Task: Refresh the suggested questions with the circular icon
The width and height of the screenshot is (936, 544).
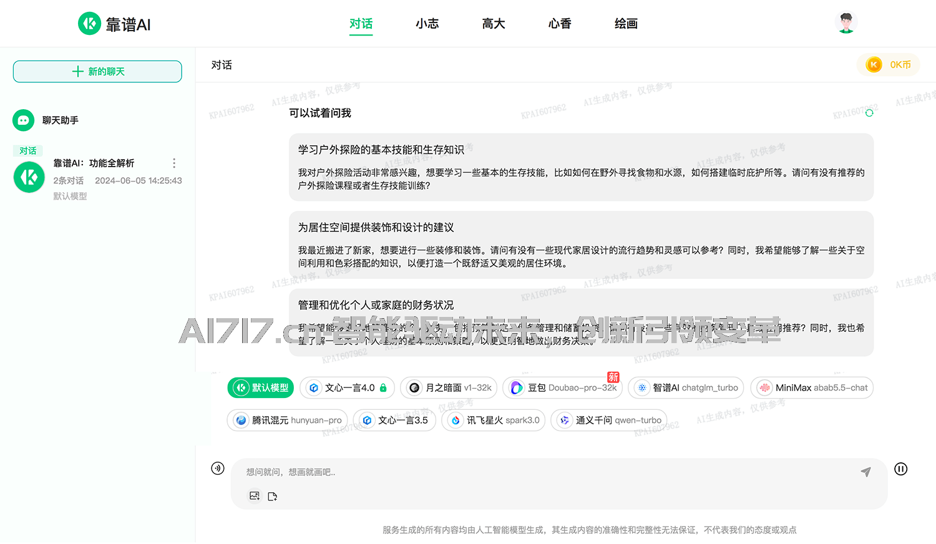Action: tap(869, 113)
